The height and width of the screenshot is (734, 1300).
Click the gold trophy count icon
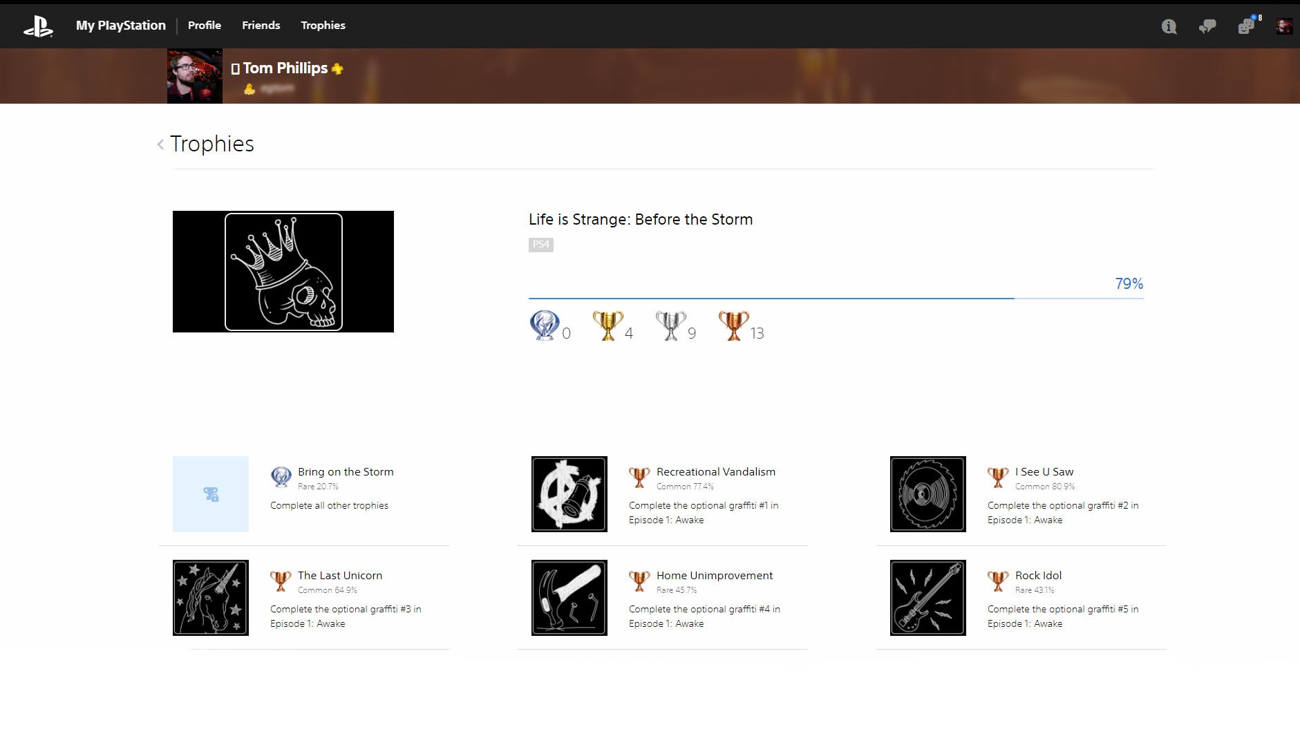(607, 325)
